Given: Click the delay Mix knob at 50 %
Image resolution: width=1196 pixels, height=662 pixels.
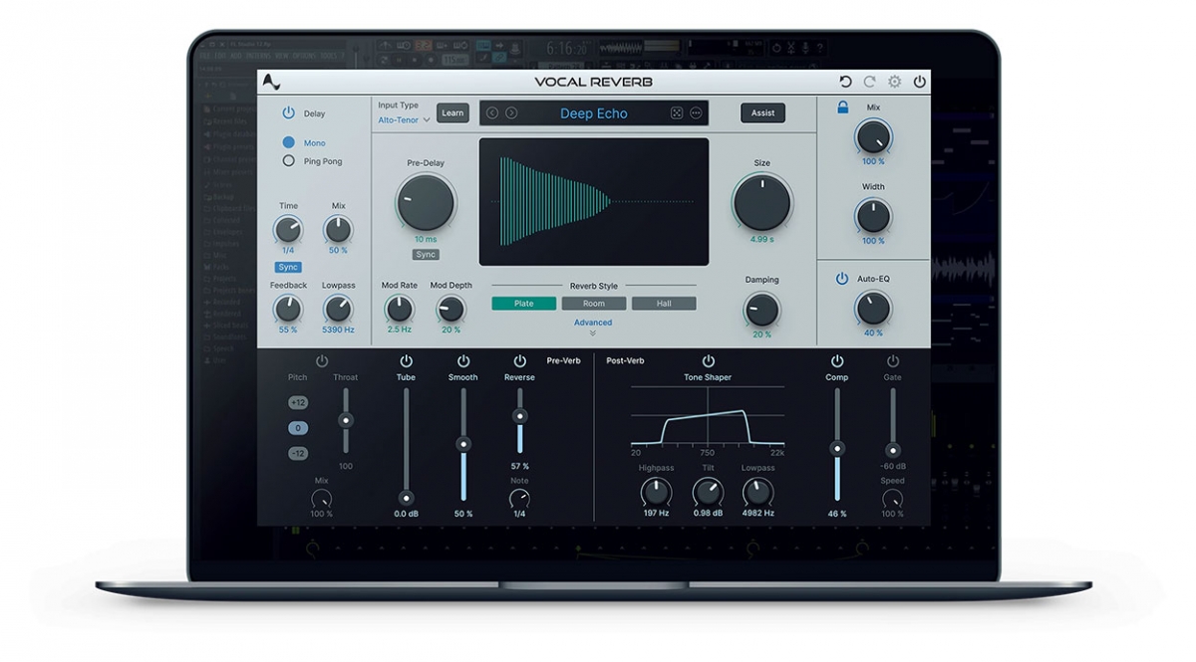Looking at the screenshot, I should [x=338, y=230].
